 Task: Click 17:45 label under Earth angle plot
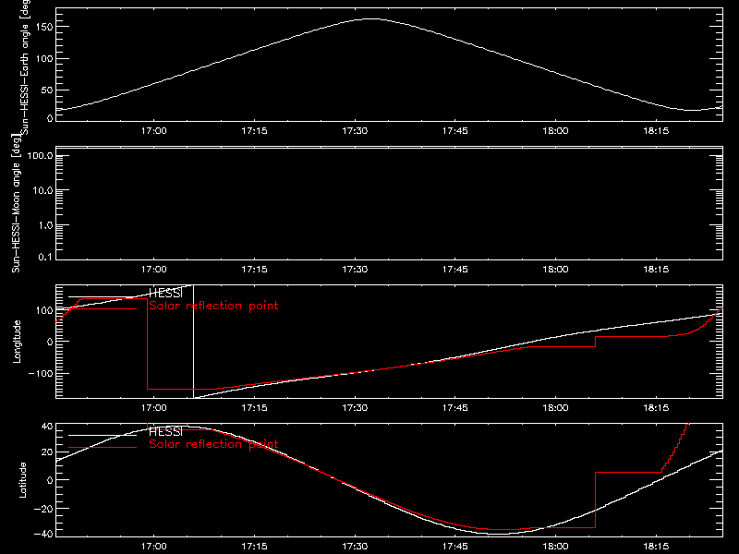455,131
